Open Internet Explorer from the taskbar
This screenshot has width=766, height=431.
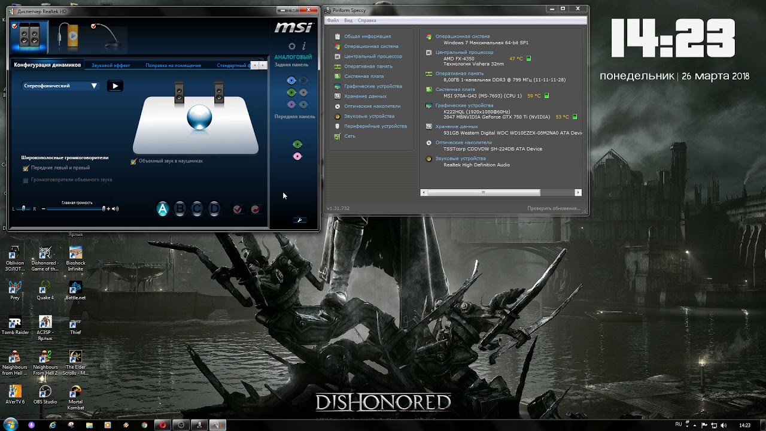point(53,425)
